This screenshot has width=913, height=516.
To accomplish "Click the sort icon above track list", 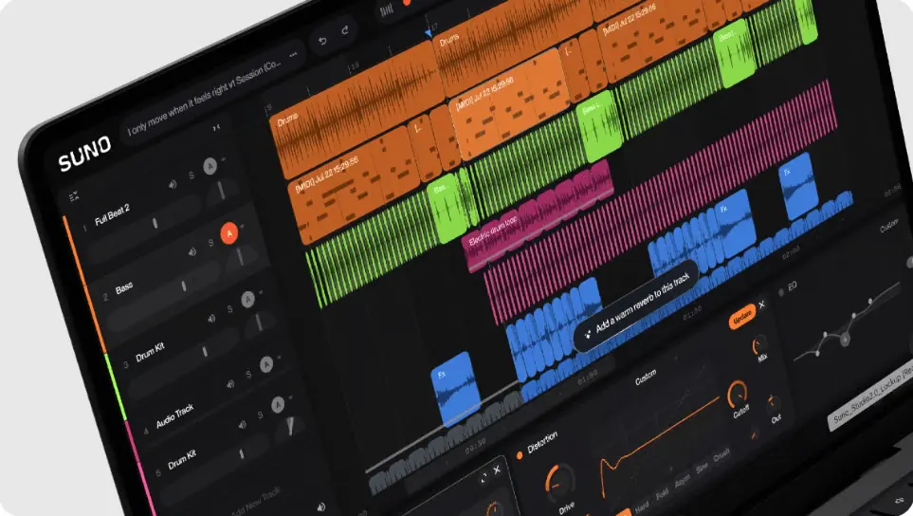I will pos(74,197).
